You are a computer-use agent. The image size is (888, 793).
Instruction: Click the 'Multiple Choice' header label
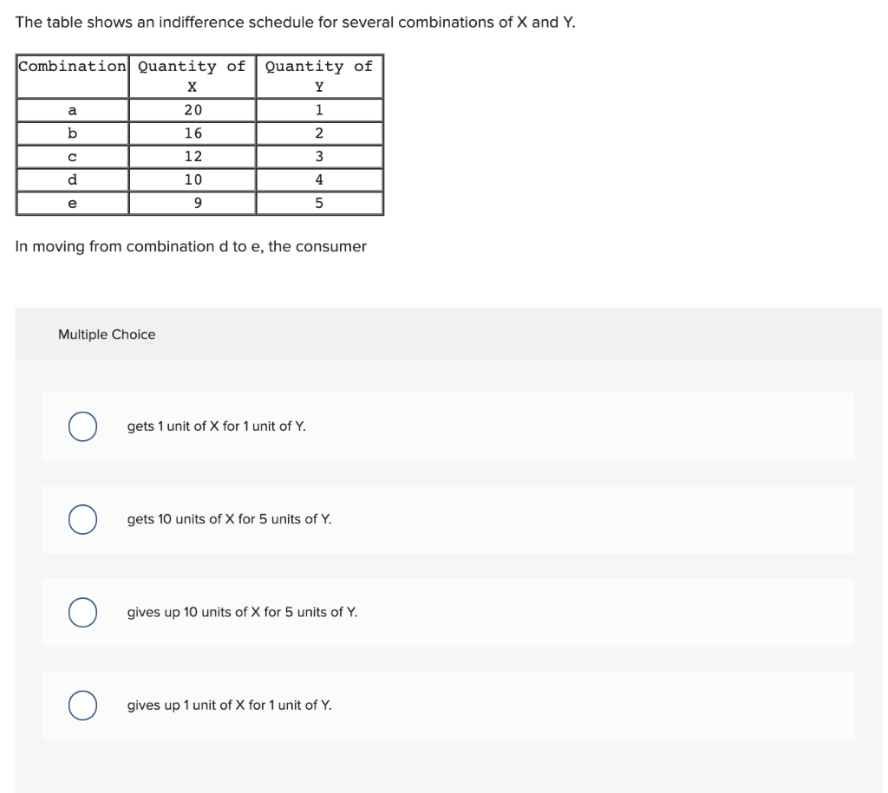(105, 335)
